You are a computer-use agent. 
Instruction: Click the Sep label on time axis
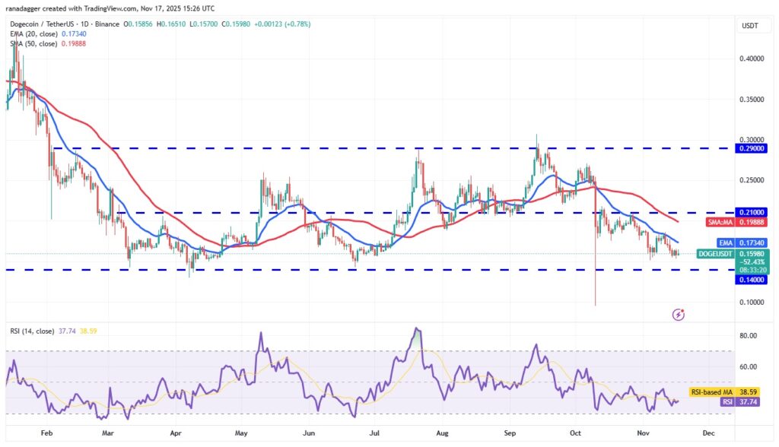tap(509, 431)
